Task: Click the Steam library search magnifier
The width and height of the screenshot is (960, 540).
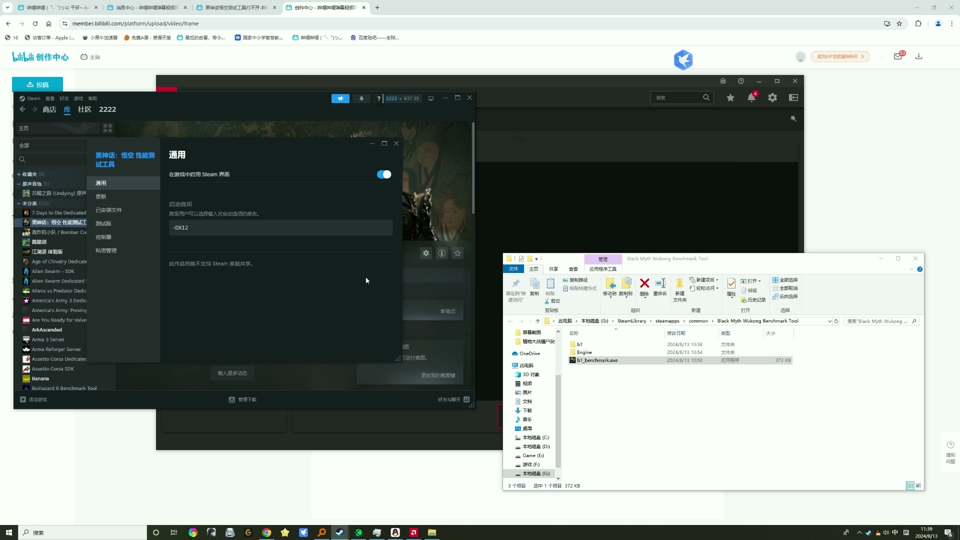Action: click(22, 159)
